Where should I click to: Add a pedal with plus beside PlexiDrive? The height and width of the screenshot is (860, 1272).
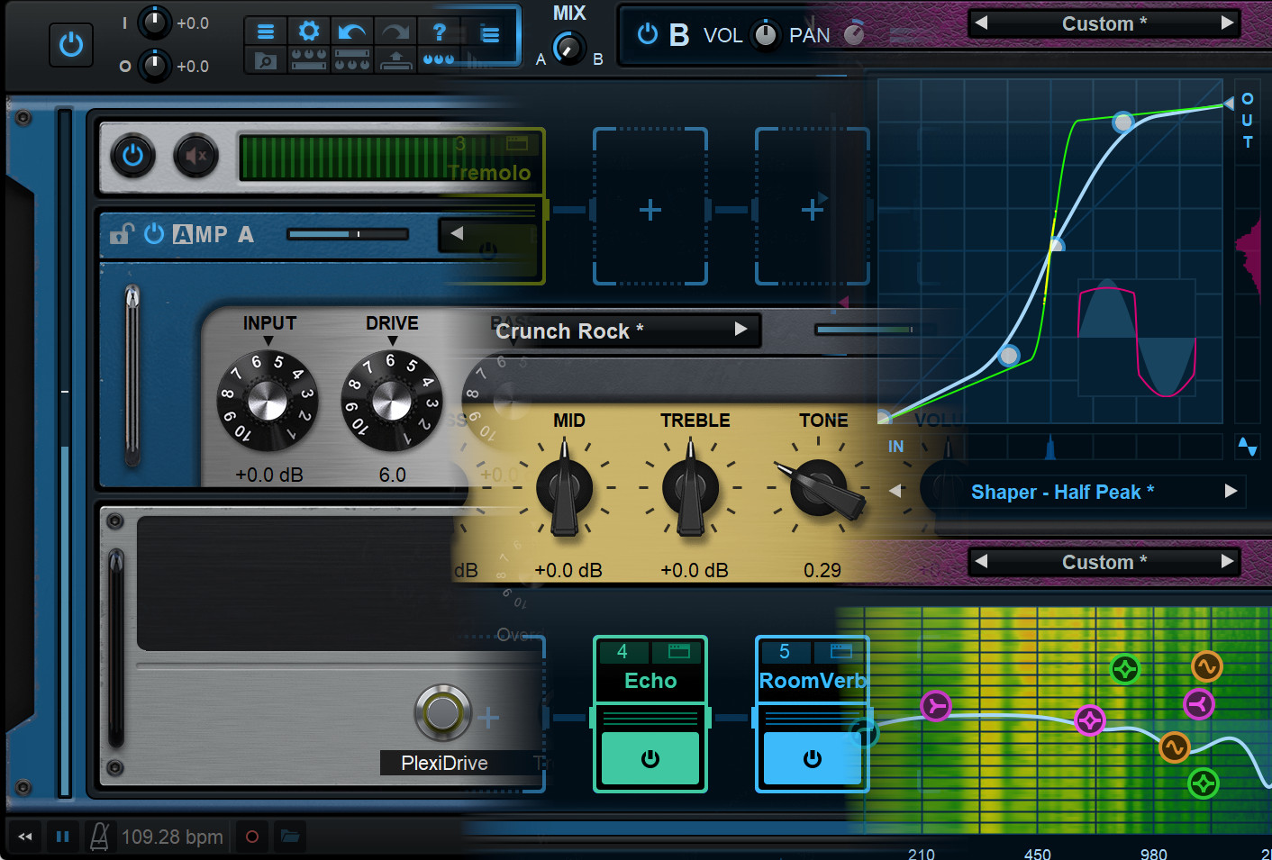[488, 718]
